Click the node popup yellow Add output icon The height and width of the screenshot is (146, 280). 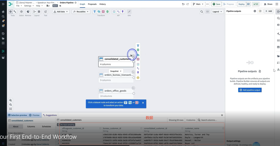pos(138,78)
